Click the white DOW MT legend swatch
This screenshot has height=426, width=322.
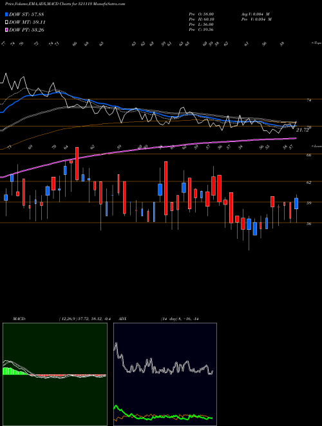click(7, 23)
